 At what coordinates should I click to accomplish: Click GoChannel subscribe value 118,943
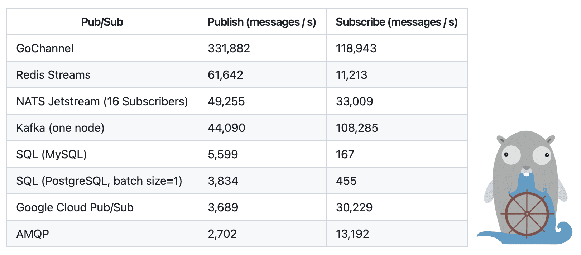click(356, 48)
